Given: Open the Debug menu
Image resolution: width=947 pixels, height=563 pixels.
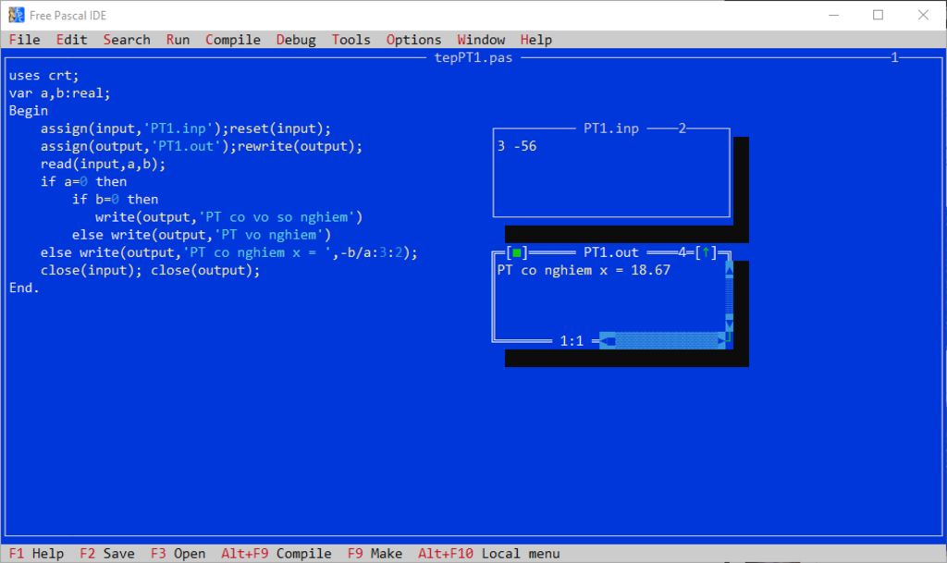Looking at the screenshot, I should pyautogui.click(x=296, y=40).
